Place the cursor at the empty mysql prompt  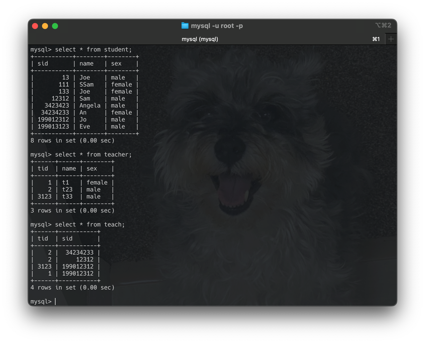tap(55, 301)
